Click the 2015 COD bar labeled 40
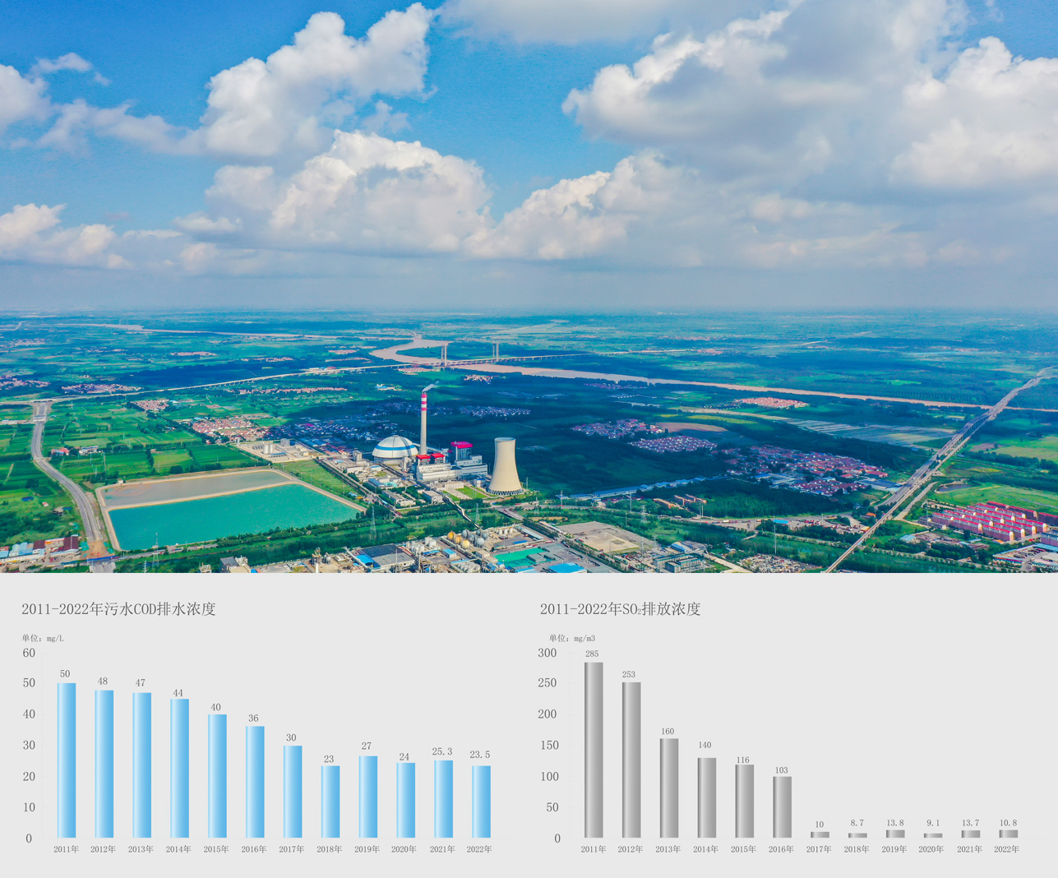1058x878 pixels. (x=217, y=775)
